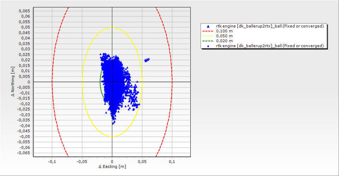The width and height of the screenshot is (339, 176).
Task: Click the "-0,04" Northing tick label
Action: point(25,126)
